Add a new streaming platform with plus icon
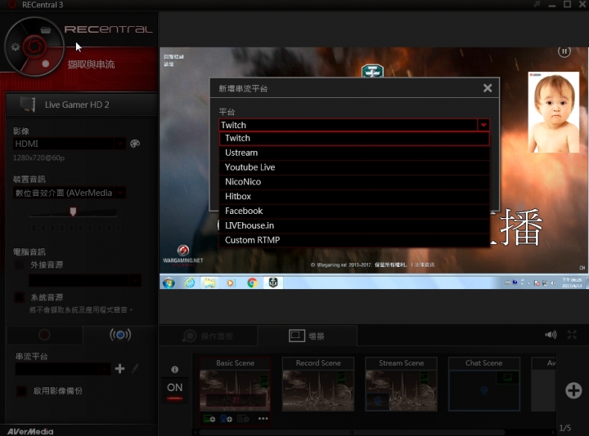The height and width of the screenshot is (436, 589). 119,369
